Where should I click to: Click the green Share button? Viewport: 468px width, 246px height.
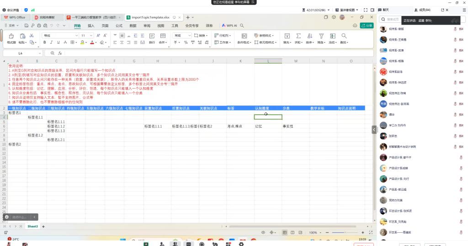click(367, 26)
